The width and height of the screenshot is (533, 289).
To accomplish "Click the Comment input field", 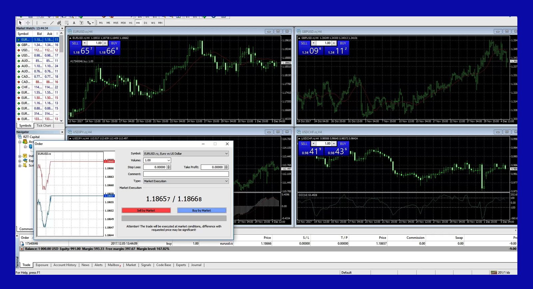I will (186, 174).
